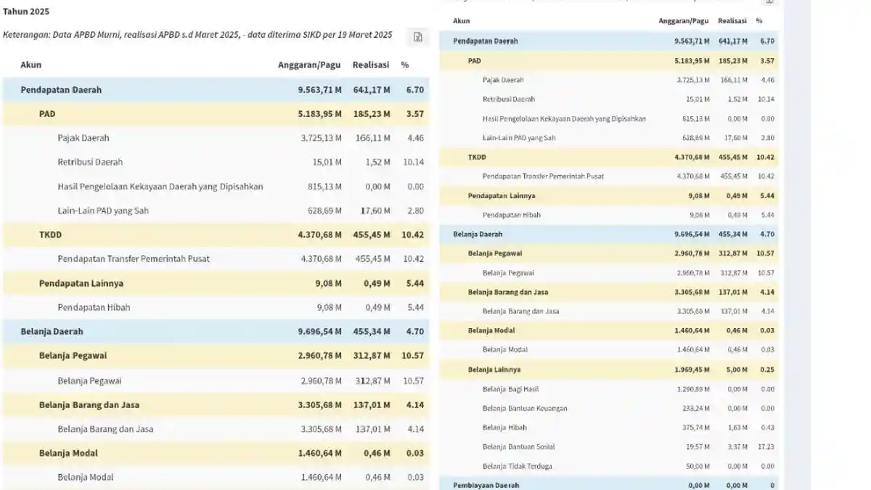Click 'Realisasi' column header in left table
This screenshot has width=871, height=490.
(371, 65)
